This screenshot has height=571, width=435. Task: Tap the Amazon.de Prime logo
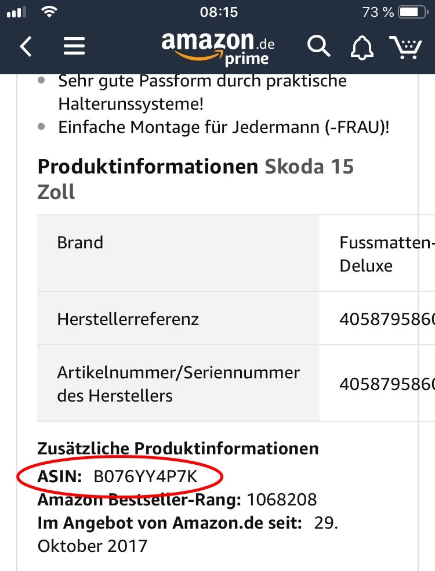tap(217, 46)
